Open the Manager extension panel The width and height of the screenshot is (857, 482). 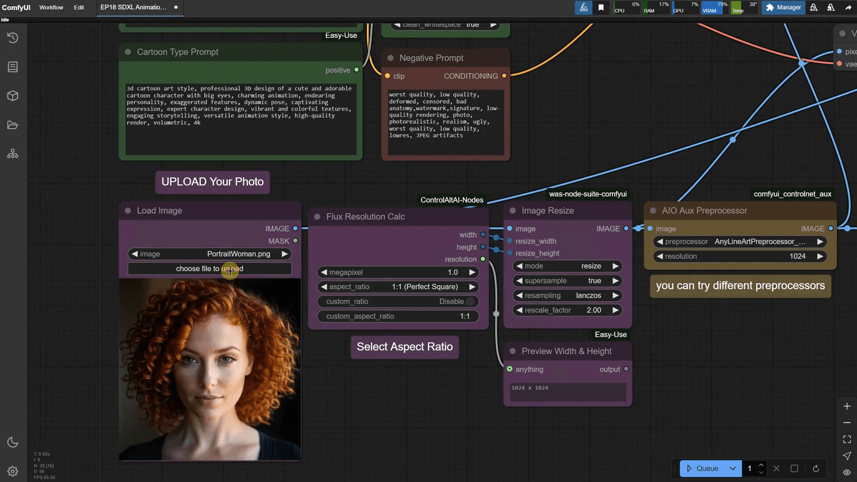click(x=783, y=8)
